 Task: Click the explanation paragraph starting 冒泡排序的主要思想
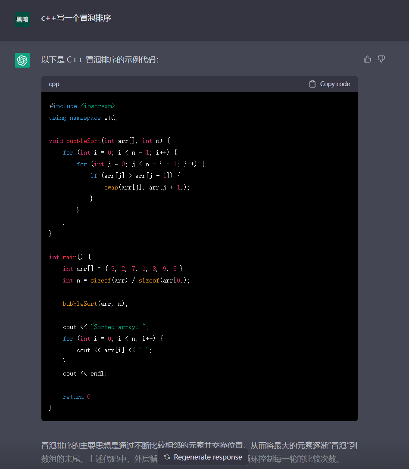199,446
